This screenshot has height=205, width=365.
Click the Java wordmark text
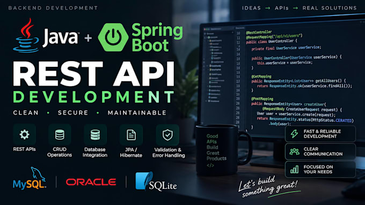61,37
